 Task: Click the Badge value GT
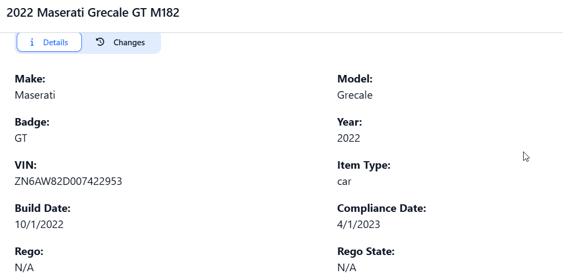(x=21, y=138)
